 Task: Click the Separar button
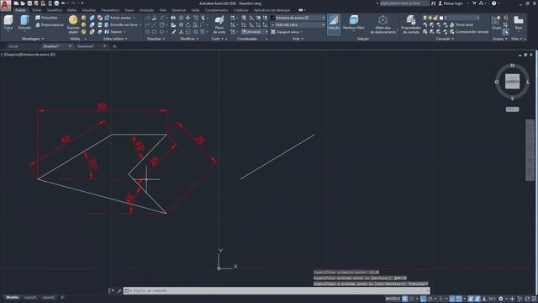114,32
